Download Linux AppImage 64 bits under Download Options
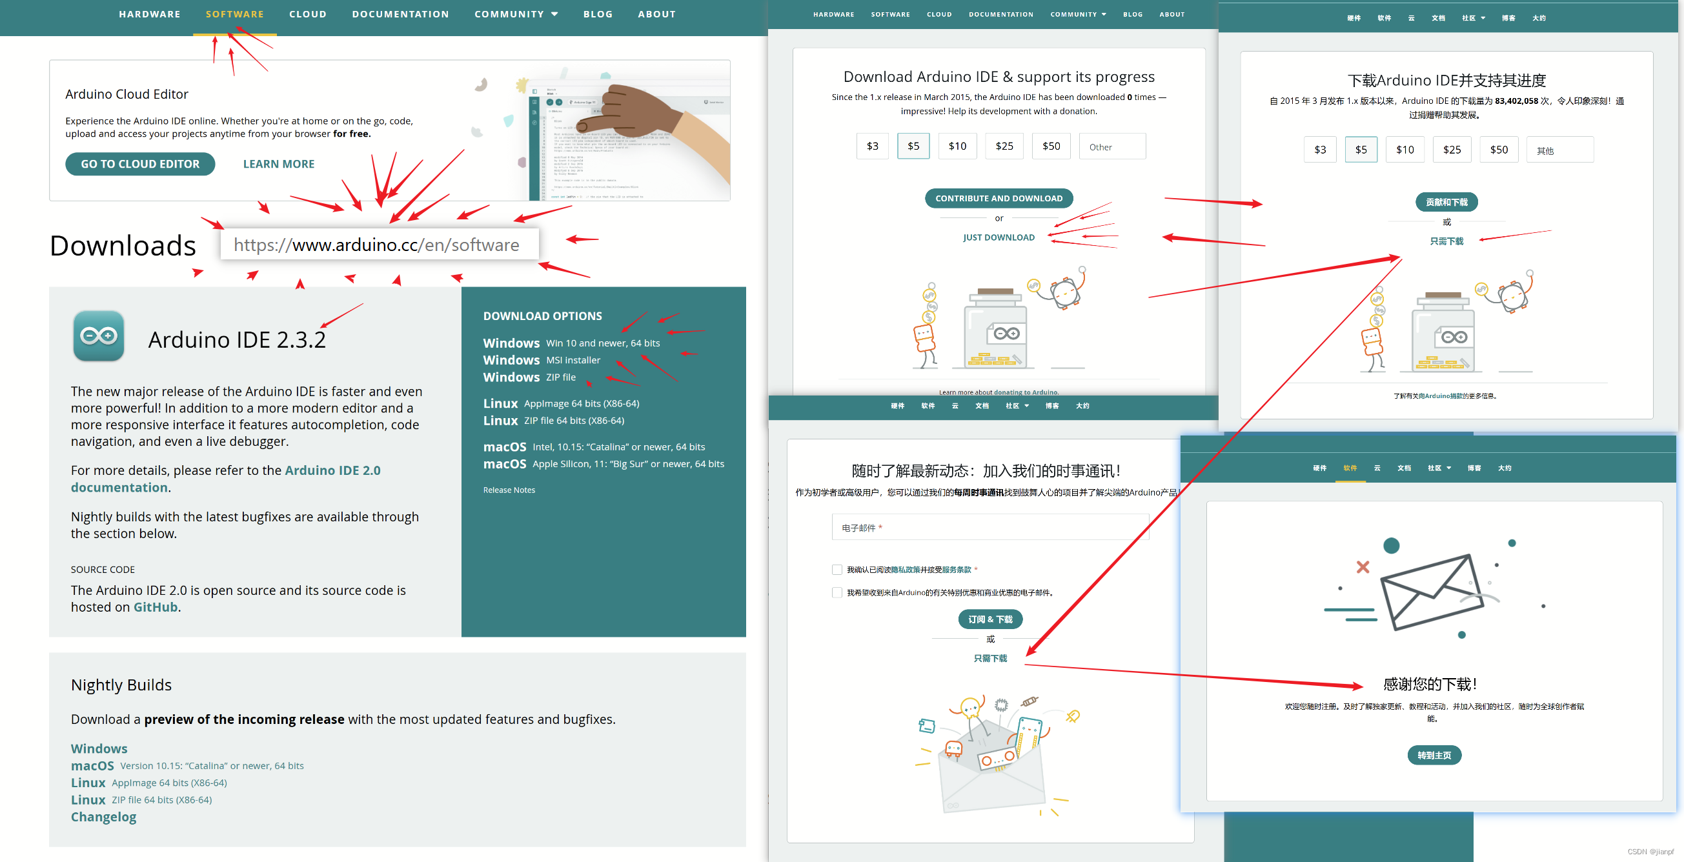Screen dimensions: 1684x862 (x=561, y=403)
